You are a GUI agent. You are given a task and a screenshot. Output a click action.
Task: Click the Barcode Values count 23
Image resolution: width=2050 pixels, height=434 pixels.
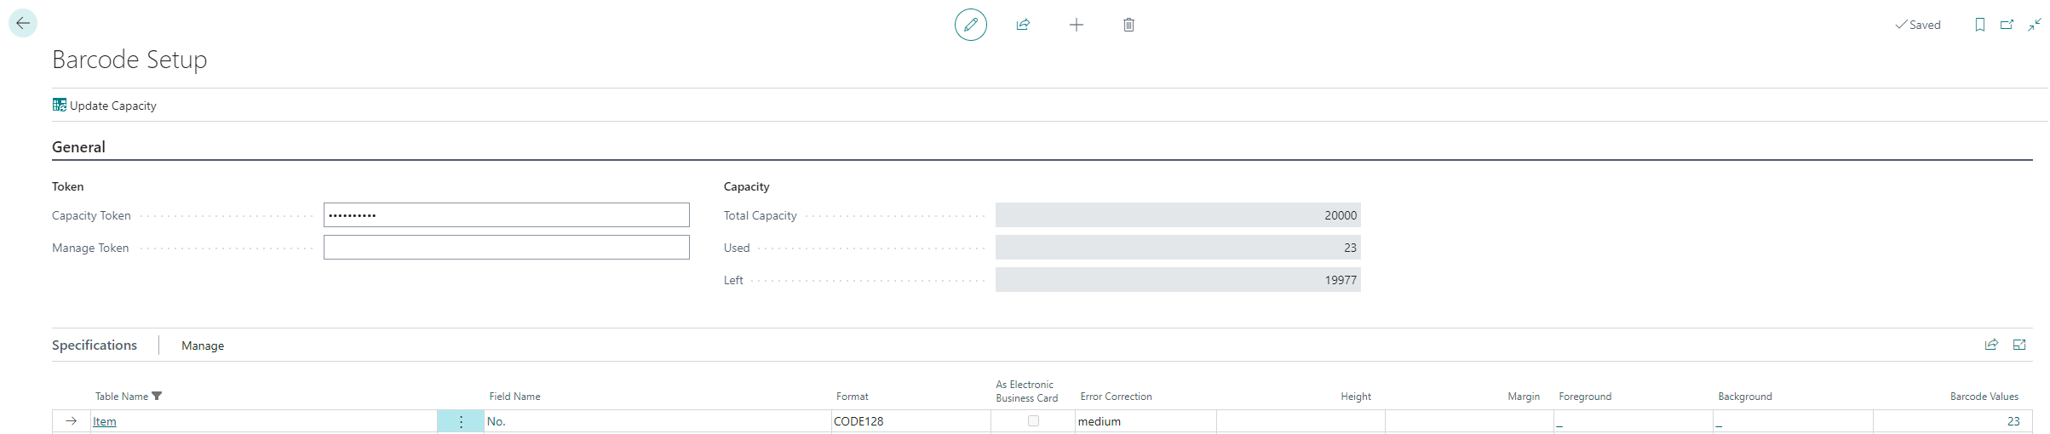pyautogui.click(x=2013, y=421)
